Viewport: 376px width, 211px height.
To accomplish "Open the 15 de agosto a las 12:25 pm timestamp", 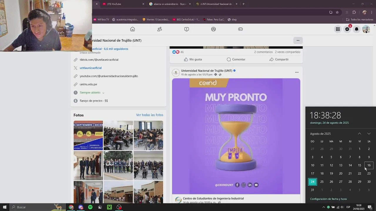I will [x=197, y=74].
